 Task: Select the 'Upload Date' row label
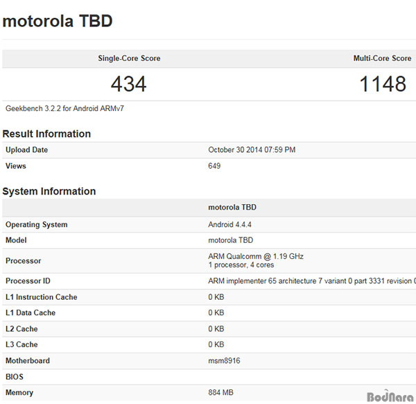26,150
